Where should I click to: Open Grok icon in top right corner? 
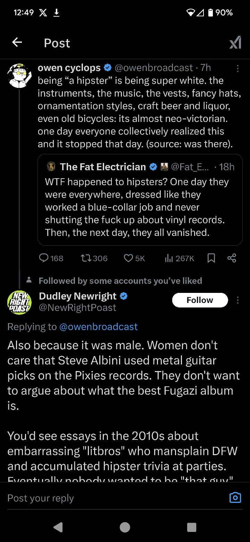pyautogui.click(x=235, y=43)
